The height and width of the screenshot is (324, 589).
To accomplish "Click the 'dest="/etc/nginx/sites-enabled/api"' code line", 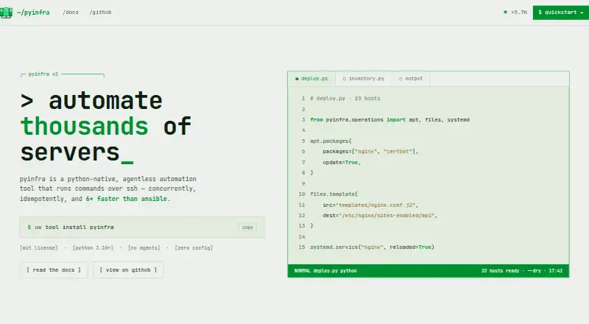I will [380, 215].
